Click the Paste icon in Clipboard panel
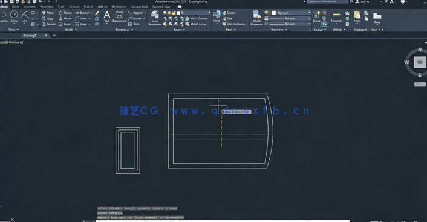The image size is (427, 222). coord(357,16)
